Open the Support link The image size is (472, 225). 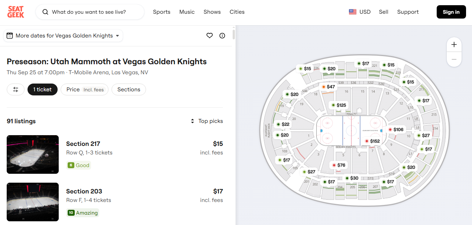(x=408, y=12)
